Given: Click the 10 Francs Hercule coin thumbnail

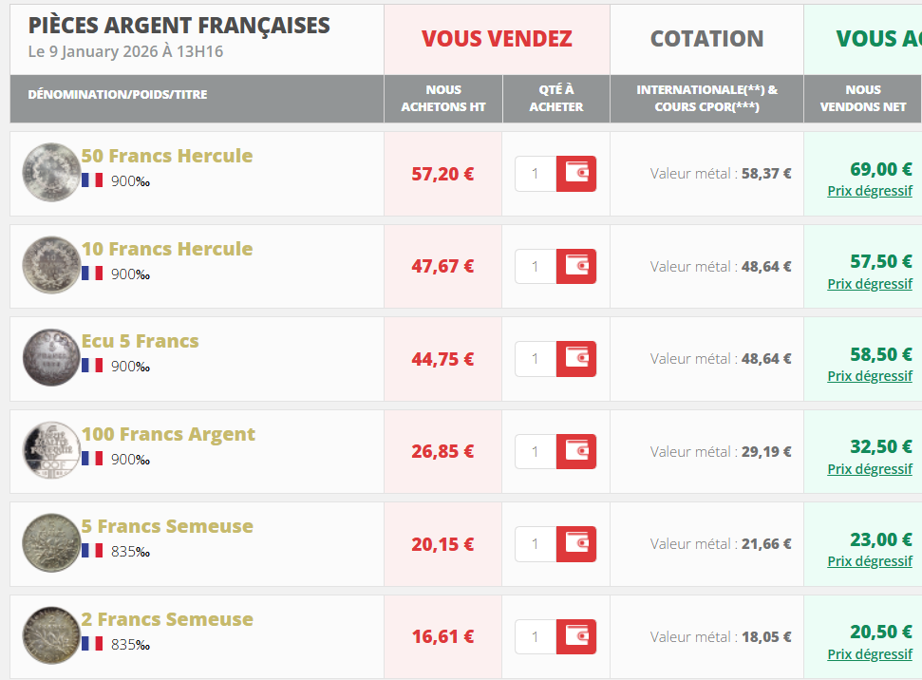Looking at the screenshot, I should tap(50, 264).
